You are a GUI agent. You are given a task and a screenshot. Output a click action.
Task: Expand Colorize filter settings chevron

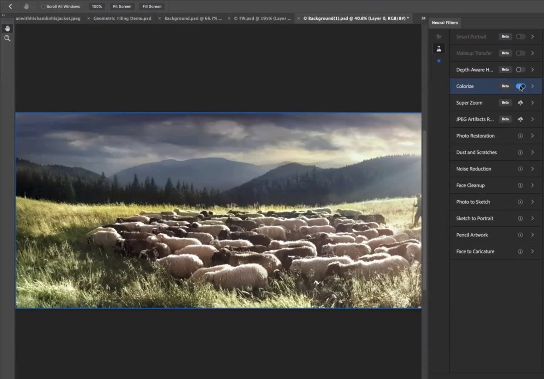pos(533,86)
